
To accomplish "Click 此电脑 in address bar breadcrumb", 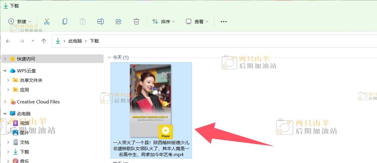I will click(x=75, y=41).
